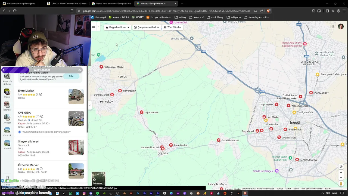
Task: Select the Emre Market map pin
Action: pos(171,145)
